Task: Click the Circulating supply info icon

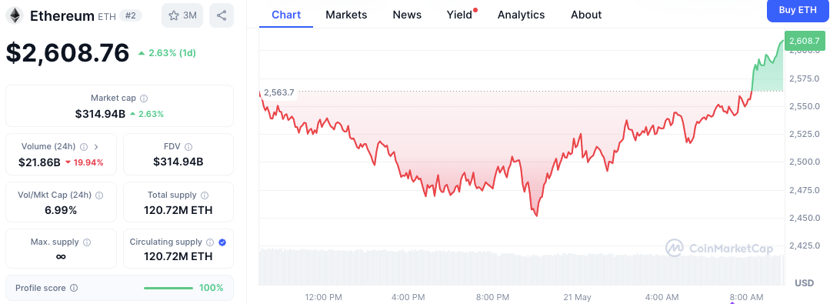Action: click(x=210, y=242)
